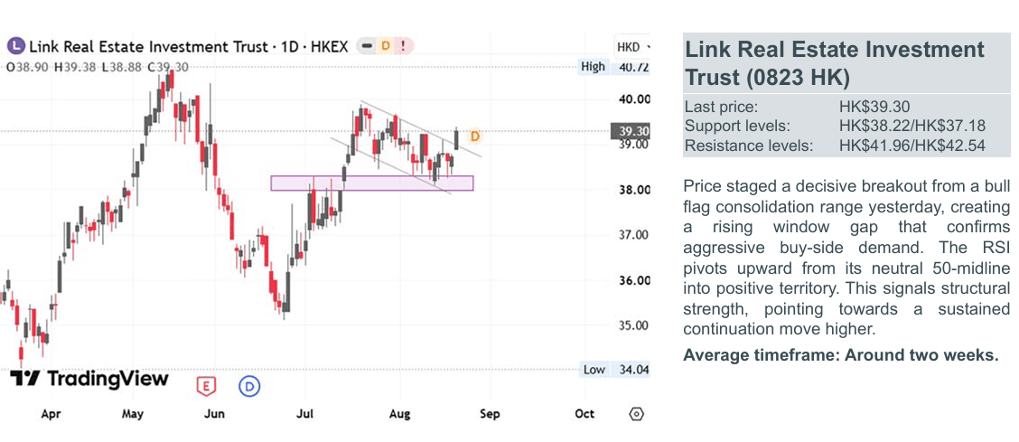Screen dimensions: 1019x442
Task: Click the H39.38 high value
Action: point(75,67)
